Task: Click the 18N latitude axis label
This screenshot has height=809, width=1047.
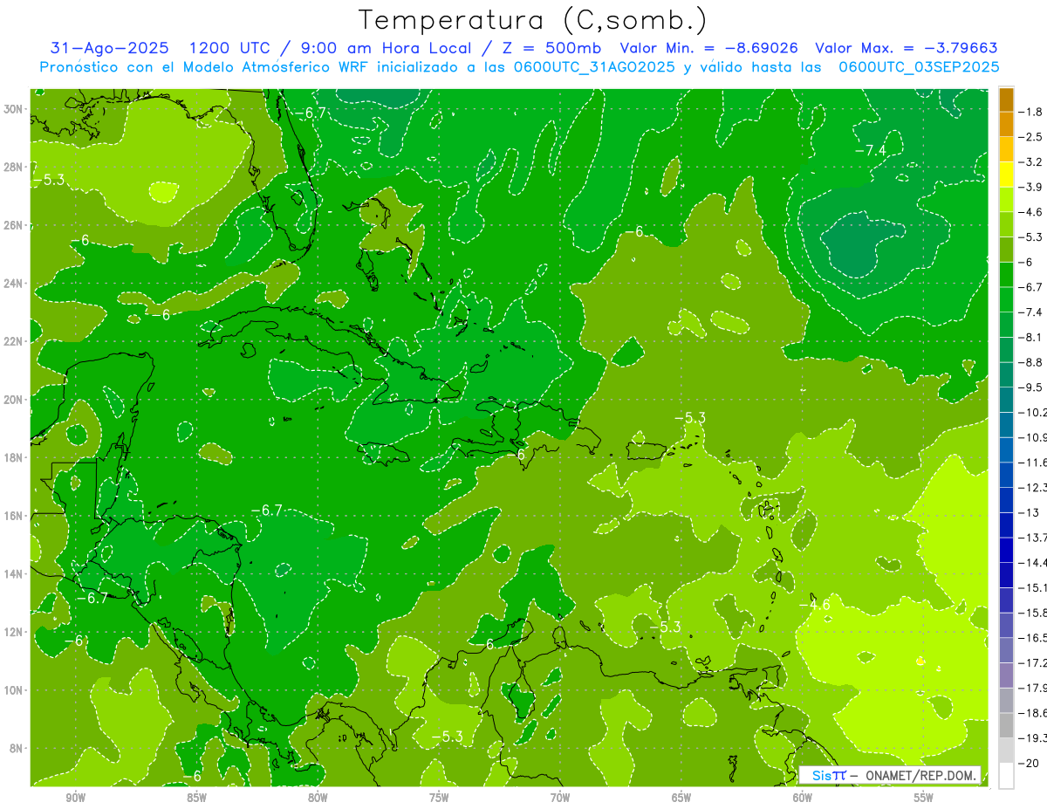Action: 14,457
